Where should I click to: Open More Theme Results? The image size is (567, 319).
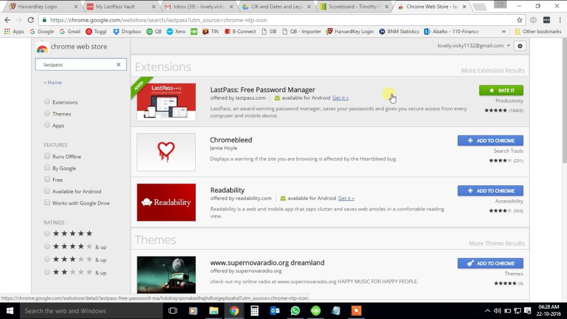[x=497, y=243]
